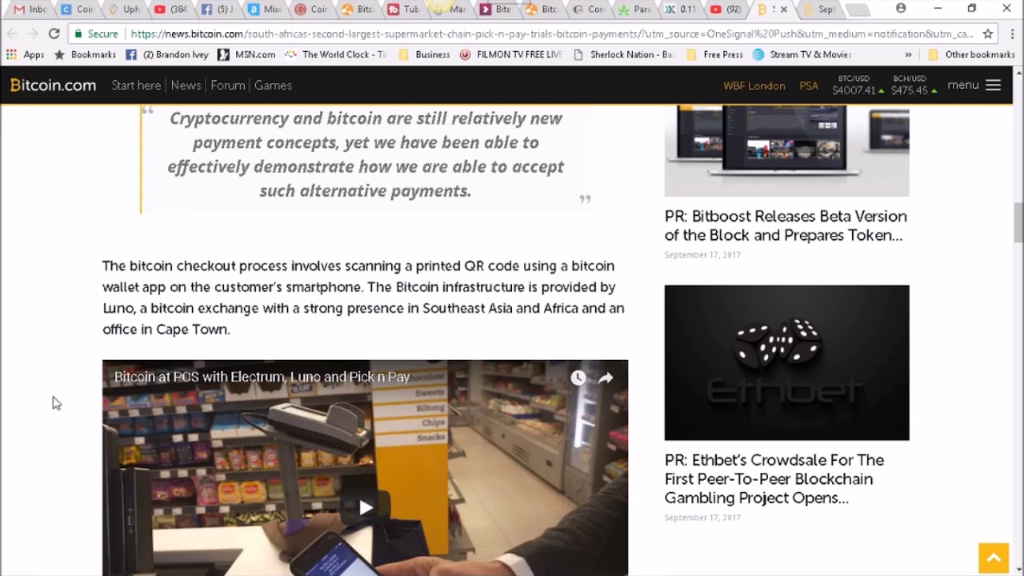Expand the Free Press bookmarks folder
Image resolution: width=1024 pixels, height=576 pixels.
(x=714, y=54)
